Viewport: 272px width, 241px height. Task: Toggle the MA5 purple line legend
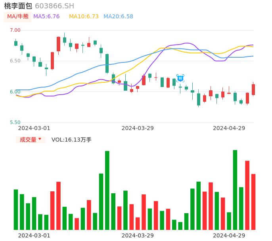[46, 17]
